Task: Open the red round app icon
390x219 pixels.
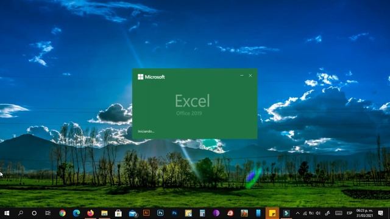Action: [x=230, y=213]
